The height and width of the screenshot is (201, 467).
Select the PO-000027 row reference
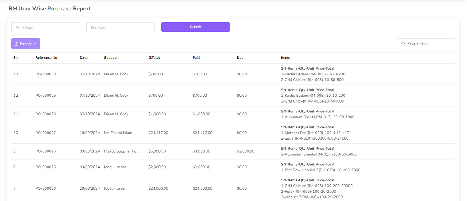(x=46, y=133)
